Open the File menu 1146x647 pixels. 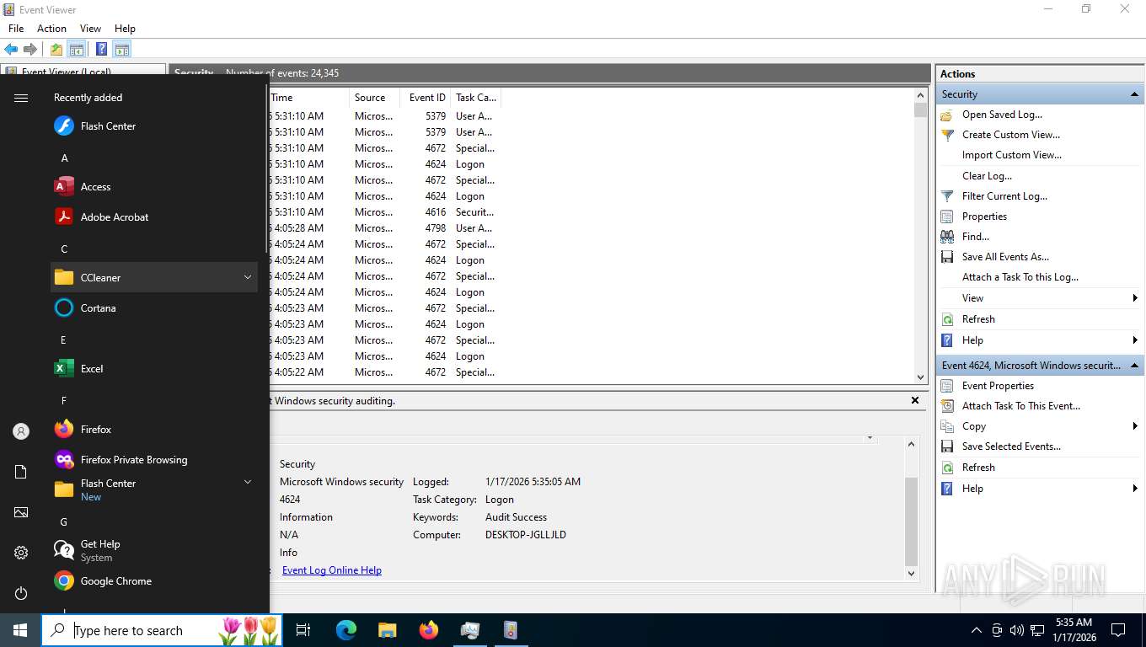(16, 29)
